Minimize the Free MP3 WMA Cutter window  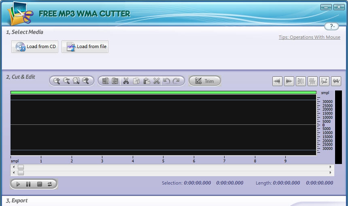click(x=326, y=7)
